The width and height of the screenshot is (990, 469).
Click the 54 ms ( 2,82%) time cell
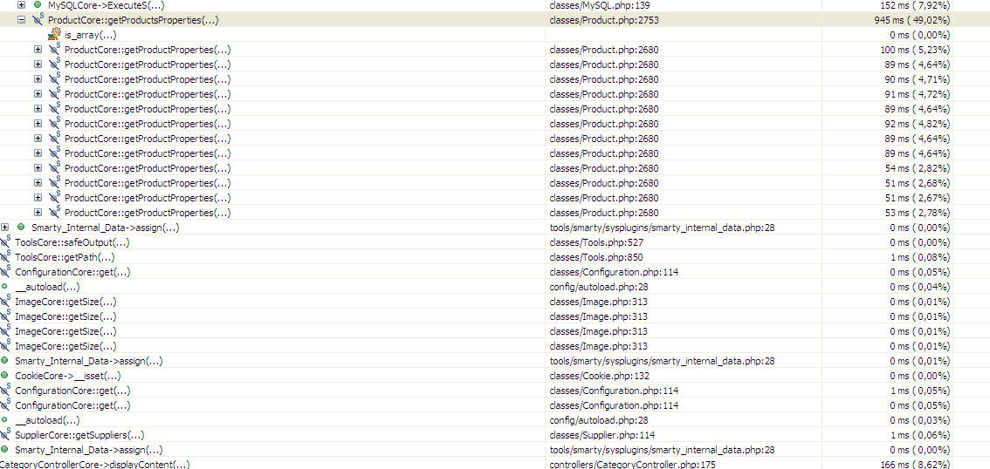point(918,168)
